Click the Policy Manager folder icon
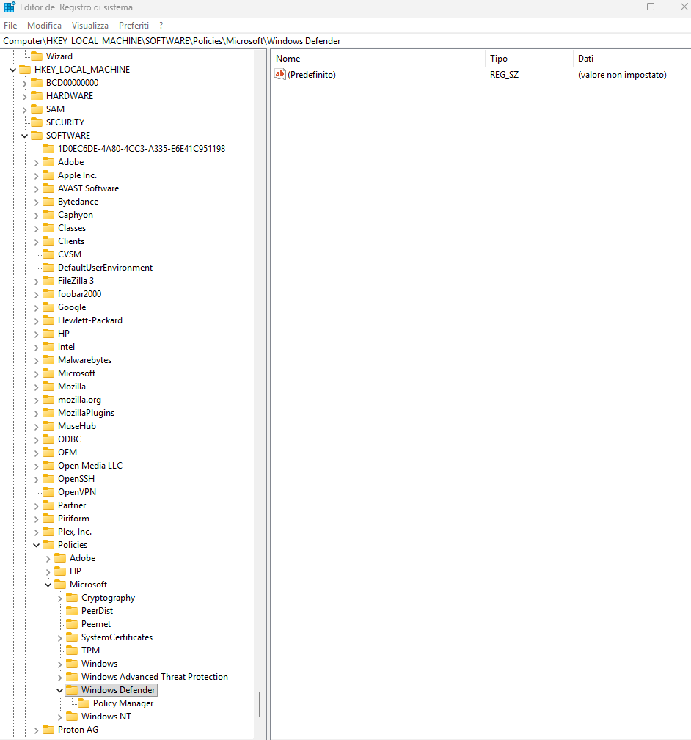Screen dimensions: 691x740 point(84,703)
